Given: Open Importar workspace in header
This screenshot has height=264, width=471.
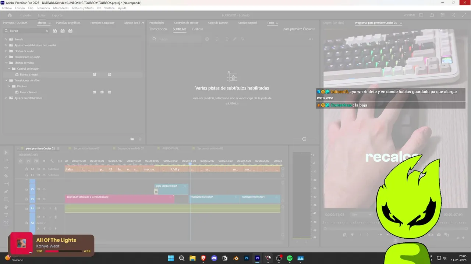Looking at the screenshot, I should (26, 15).
